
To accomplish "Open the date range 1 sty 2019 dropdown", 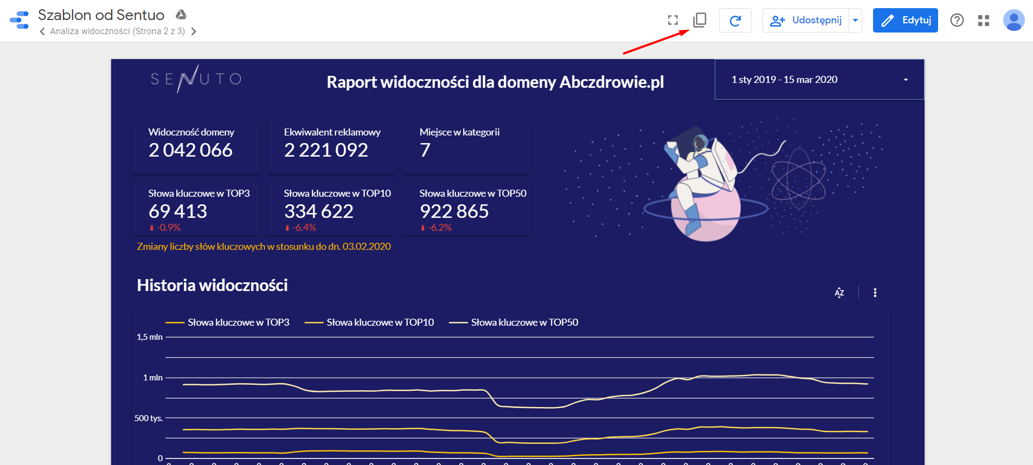I will 819,80.
